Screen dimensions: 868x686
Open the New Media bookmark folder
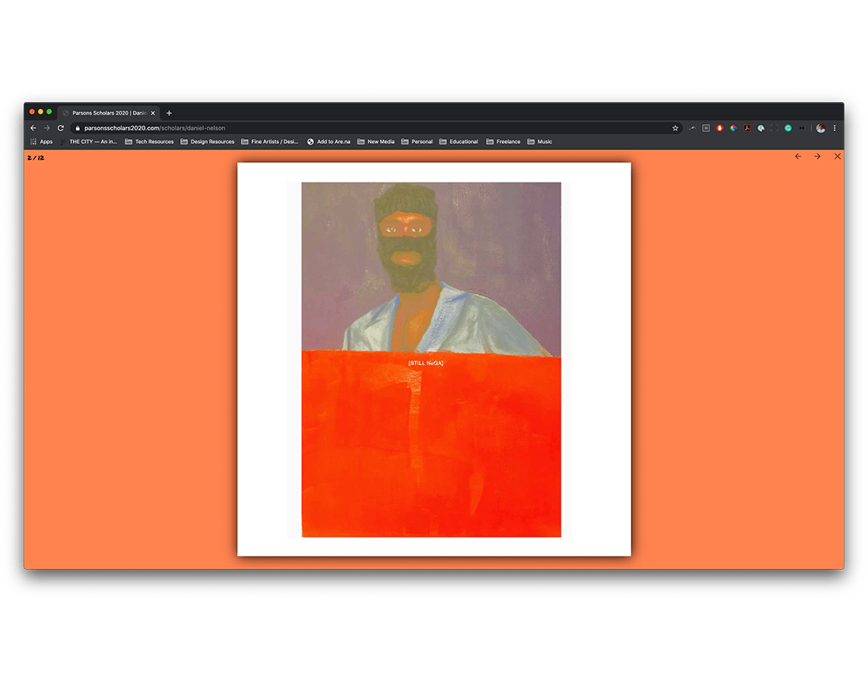click(x=376, y=141)
